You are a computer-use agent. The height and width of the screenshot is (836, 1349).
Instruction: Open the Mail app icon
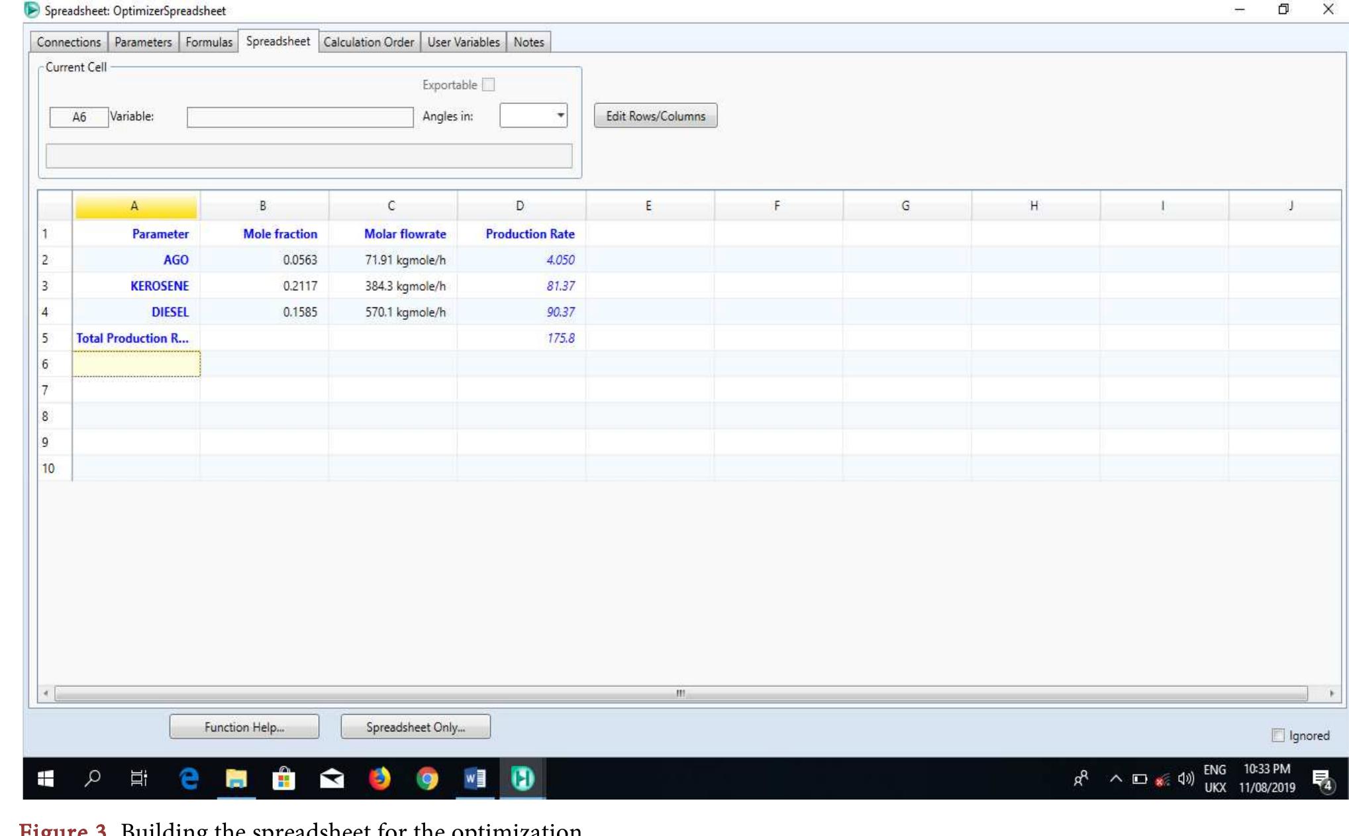pyautogui.click(x=332, y=779)
